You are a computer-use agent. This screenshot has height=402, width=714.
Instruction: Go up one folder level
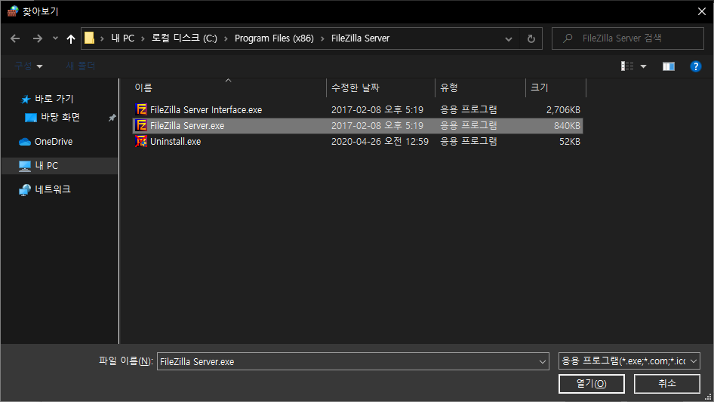click(71, 38)
